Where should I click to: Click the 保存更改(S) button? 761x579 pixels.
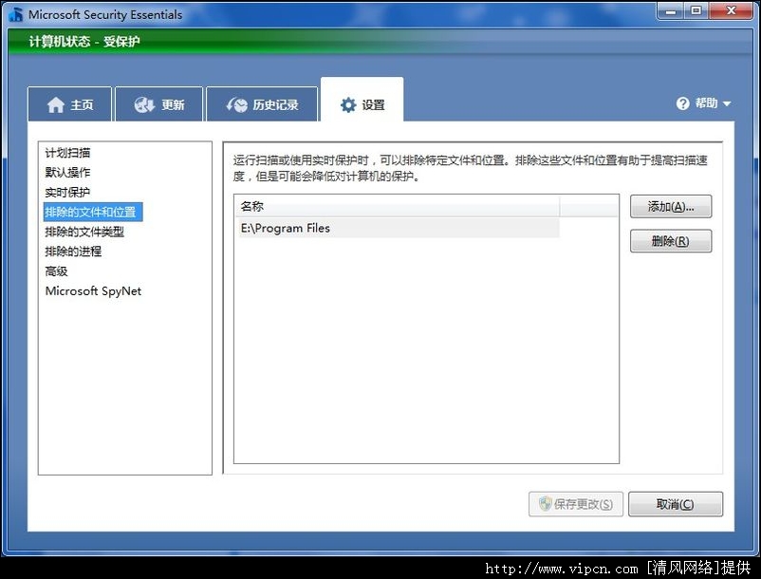(x=576, y=504)
